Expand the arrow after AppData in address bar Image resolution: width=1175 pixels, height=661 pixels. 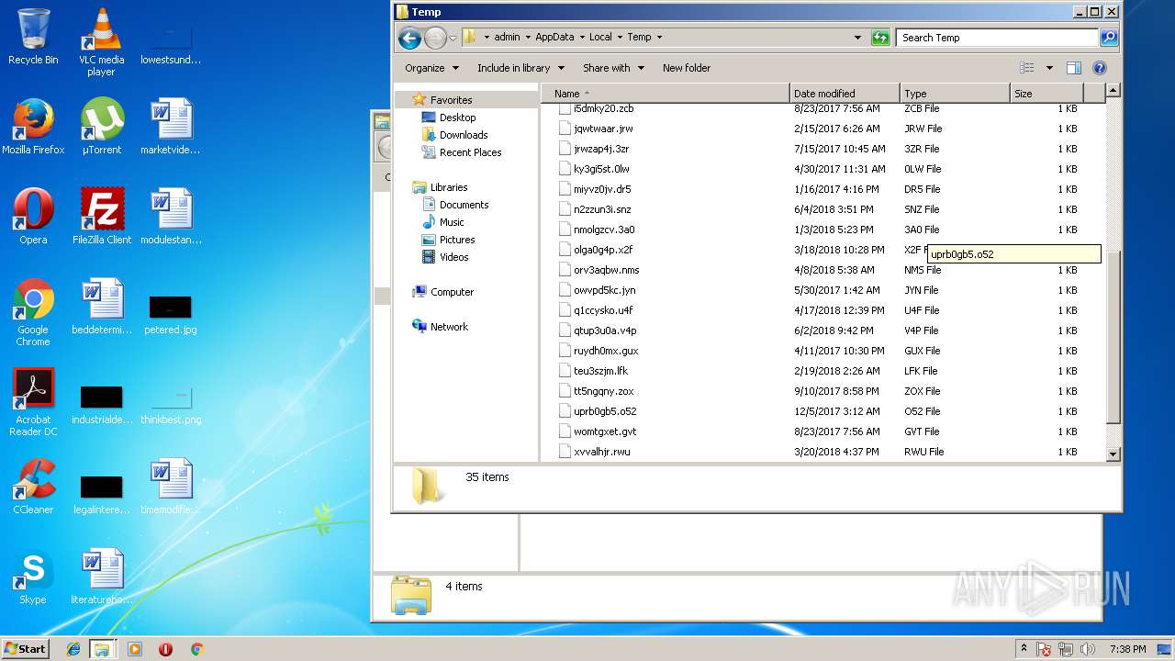pyautogui.click(x=580, y=38)
